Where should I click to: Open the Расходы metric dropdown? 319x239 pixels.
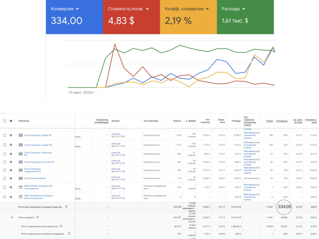[x=244, y=9]
